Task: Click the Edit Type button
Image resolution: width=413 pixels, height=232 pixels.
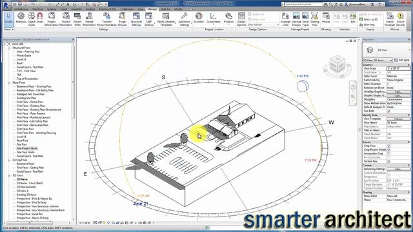Action: 402,60
